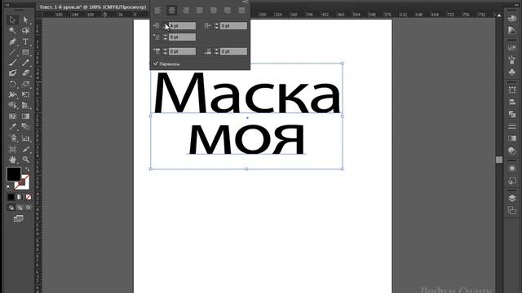Click the Stroke swatch with red slash

click(23, 182)
